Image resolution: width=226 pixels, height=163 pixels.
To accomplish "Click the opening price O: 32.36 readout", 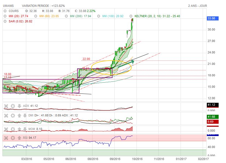I will click(31, 11).
